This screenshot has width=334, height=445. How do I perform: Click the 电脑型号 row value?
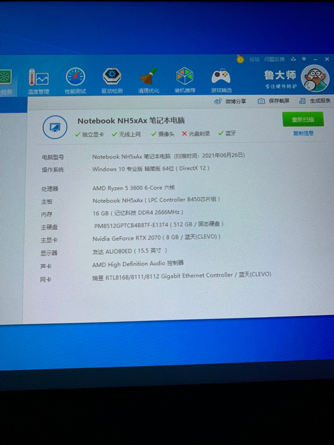[168, 156]
